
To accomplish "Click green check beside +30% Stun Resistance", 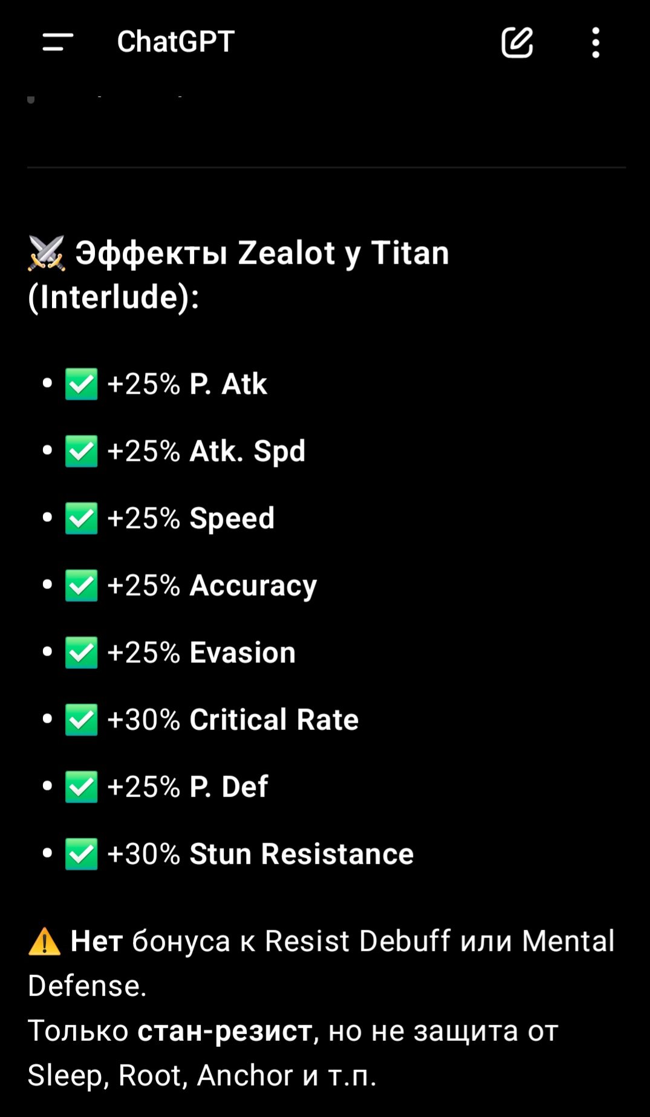I will (x=81, y=855).
